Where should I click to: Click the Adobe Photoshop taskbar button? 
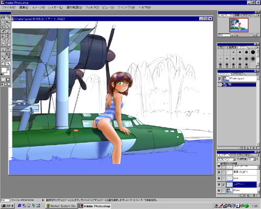coord(95,206)
